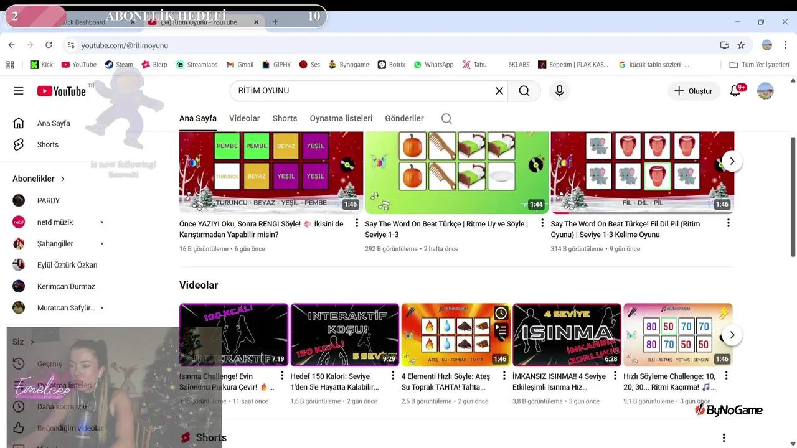Open the Ses bookmark

(x=309, y=65)
